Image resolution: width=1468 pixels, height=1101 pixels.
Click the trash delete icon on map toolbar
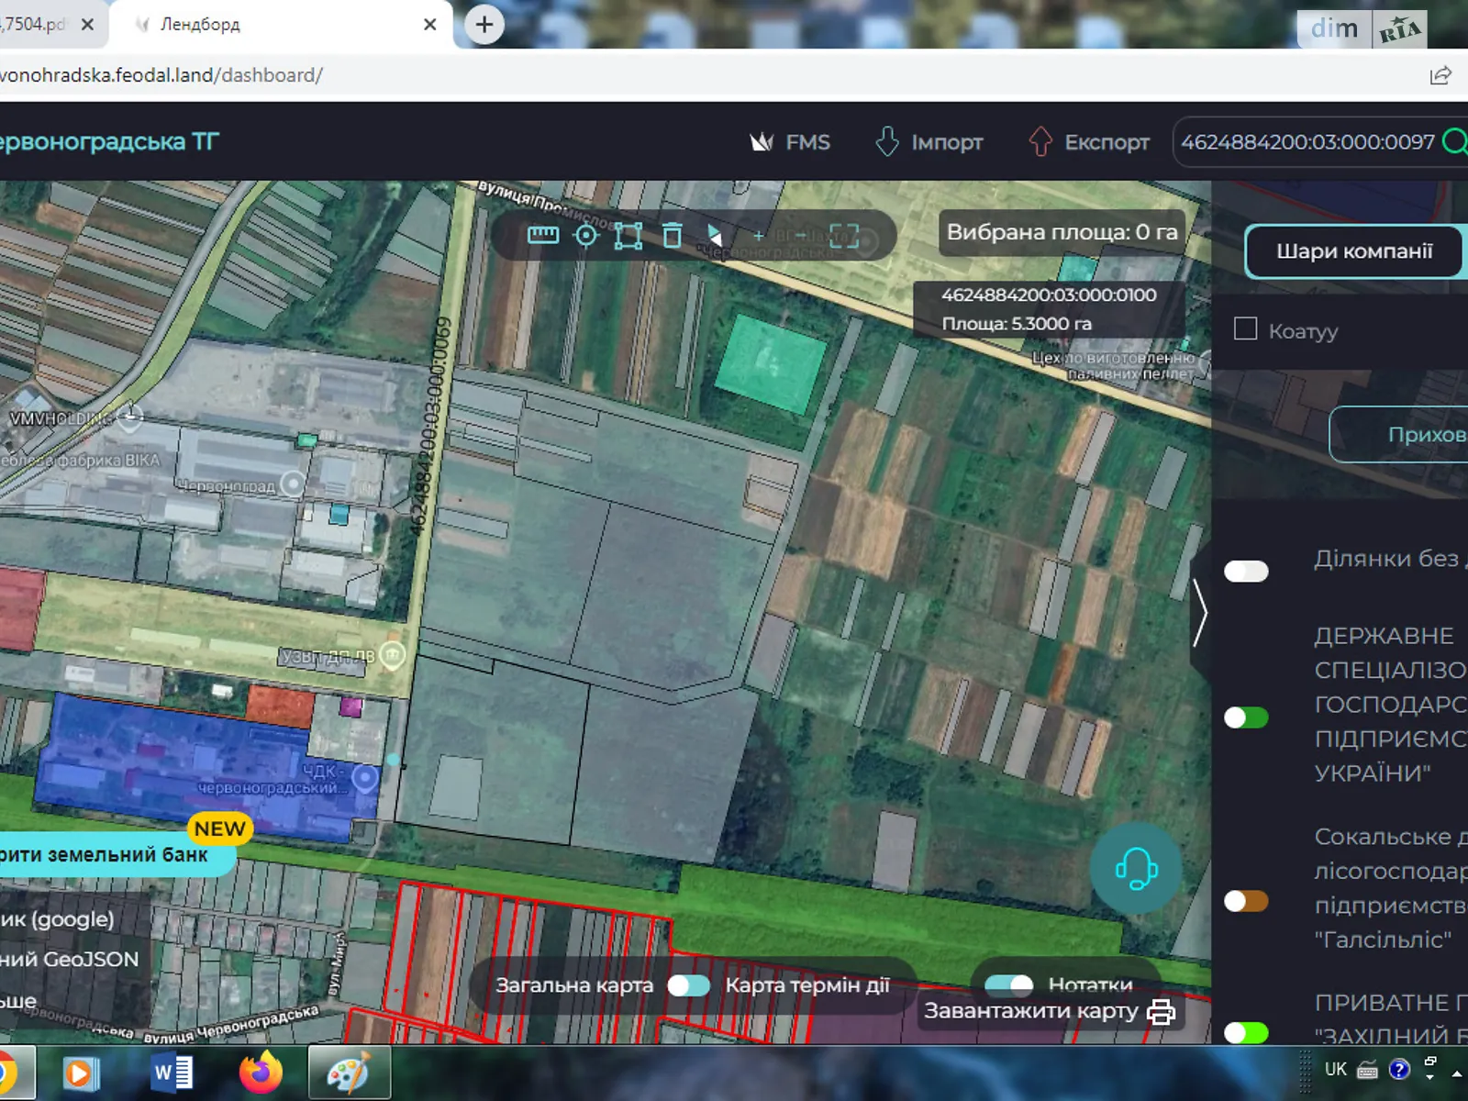(673, 236)
